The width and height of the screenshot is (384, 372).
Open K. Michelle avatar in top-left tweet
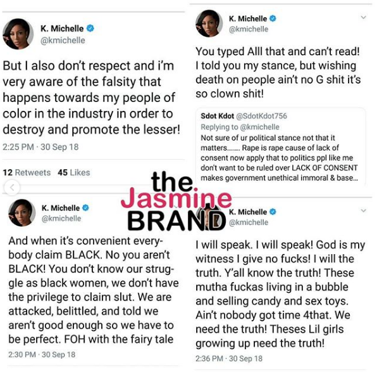coord(18,34)
